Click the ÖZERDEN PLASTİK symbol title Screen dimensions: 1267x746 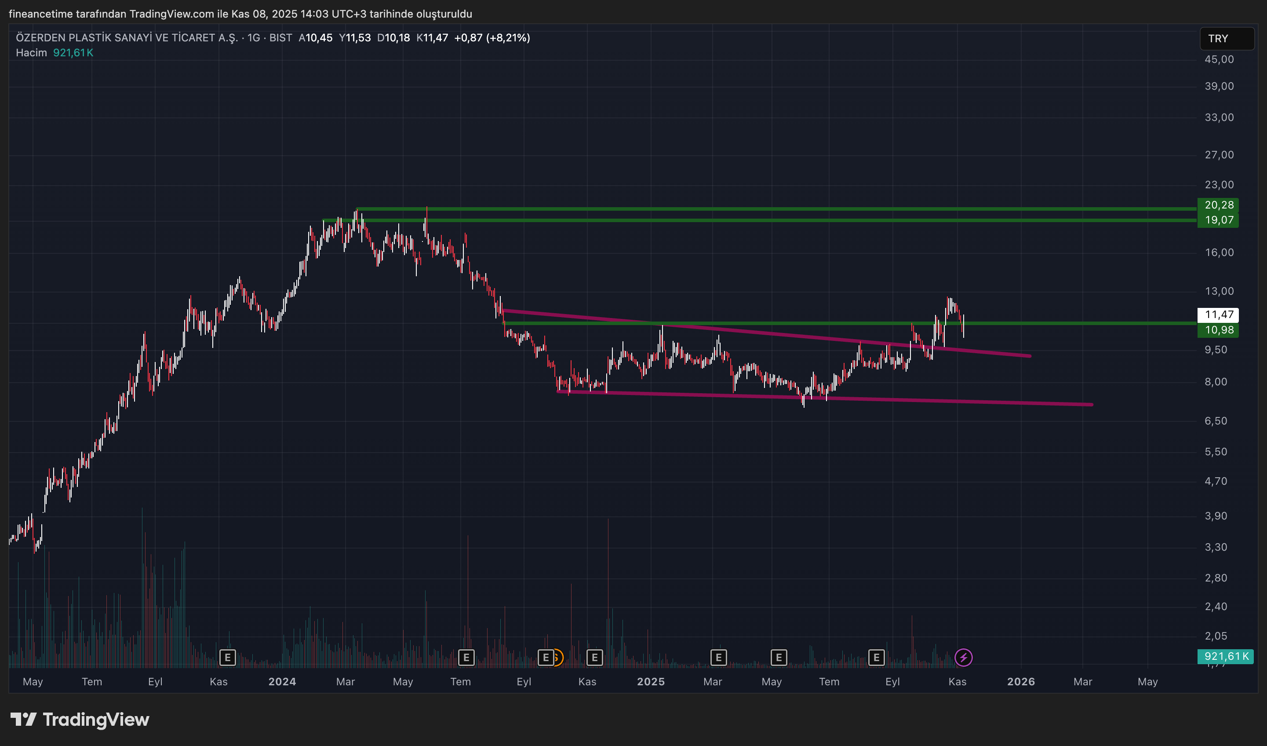127,38
